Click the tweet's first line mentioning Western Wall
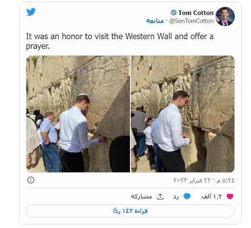Viewport: 251px width, 228px height. tap(119, 36)
